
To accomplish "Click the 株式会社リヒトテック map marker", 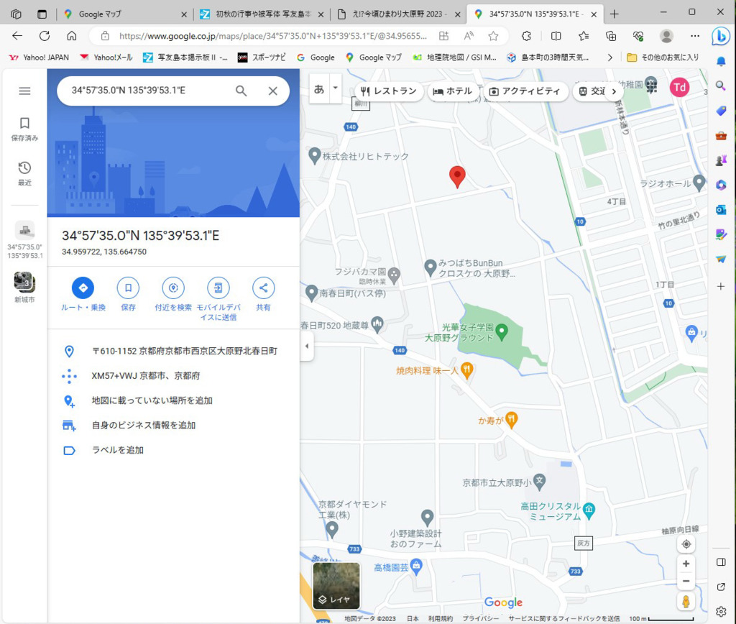I will (x=315, y=155).
